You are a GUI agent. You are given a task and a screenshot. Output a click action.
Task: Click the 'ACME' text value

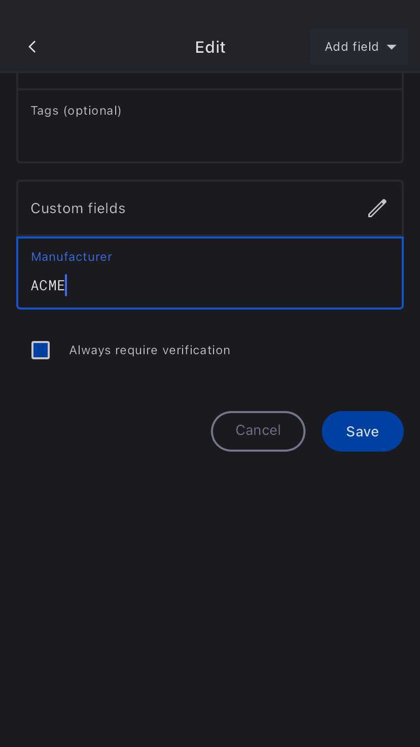[x=48, y=286]
